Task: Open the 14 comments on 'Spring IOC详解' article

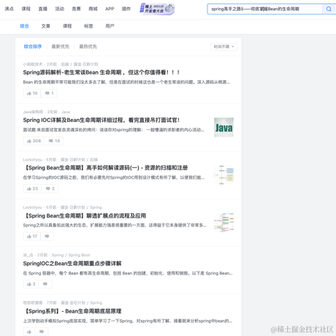Action: (x=54, y=141)
